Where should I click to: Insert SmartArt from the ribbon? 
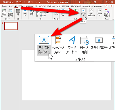pyautogui.click(x=45, y=13)
